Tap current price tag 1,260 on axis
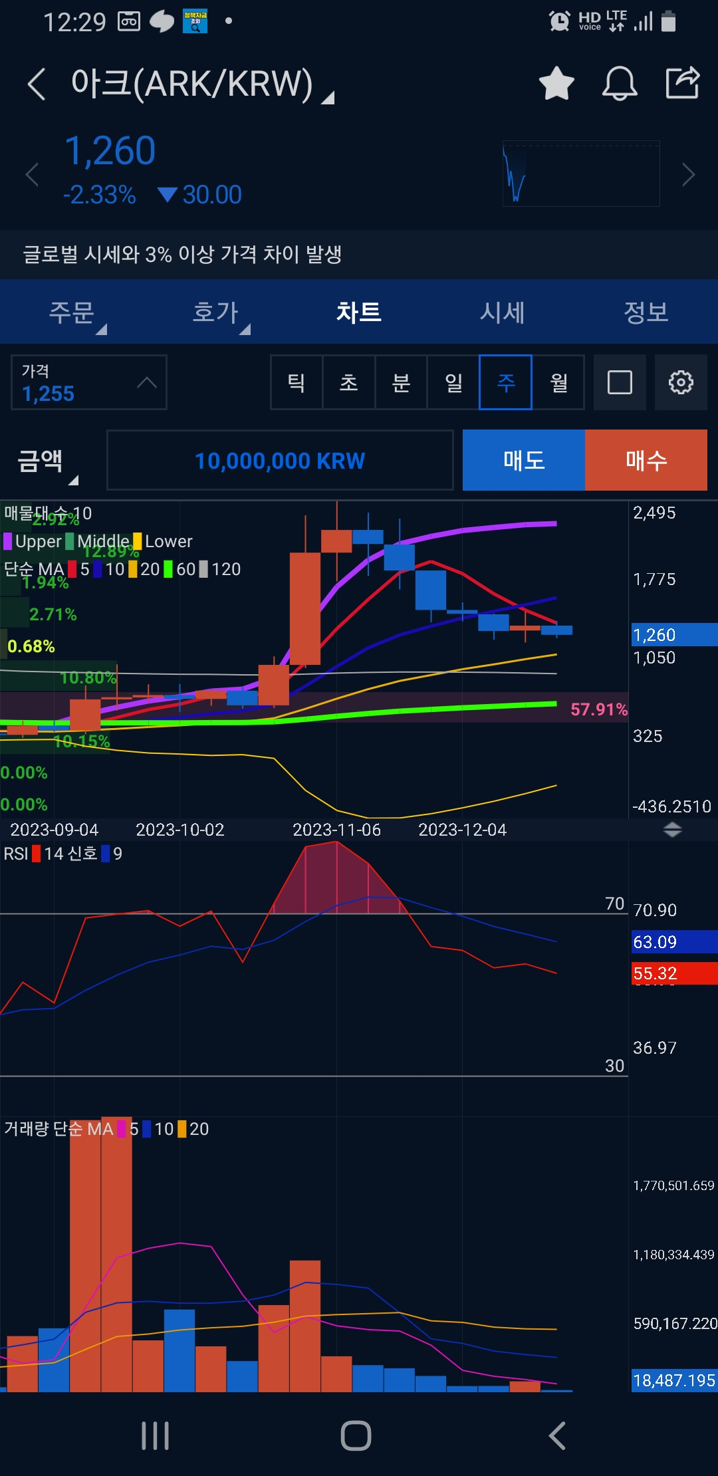This screenshot has height=1476, width=718. point(674,635)
